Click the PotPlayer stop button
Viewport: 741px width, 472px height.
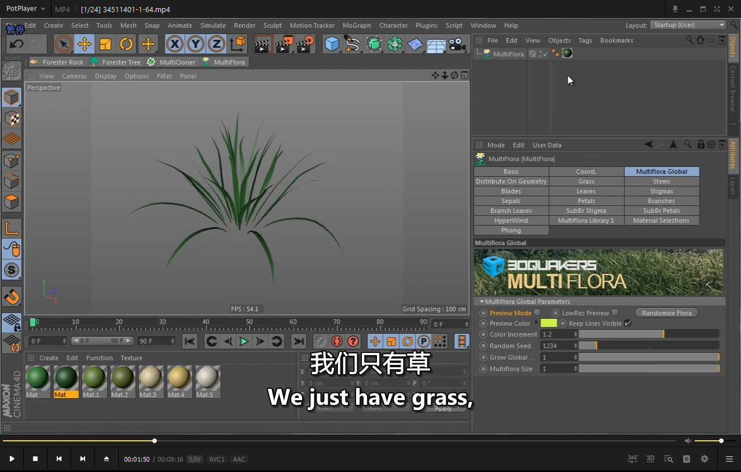point(35,459)
